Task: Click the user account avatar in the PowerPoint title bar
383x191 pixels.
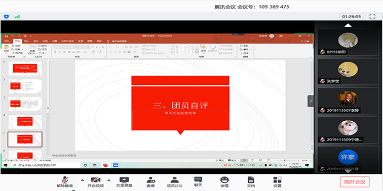Action: click(x=272, y=36)
